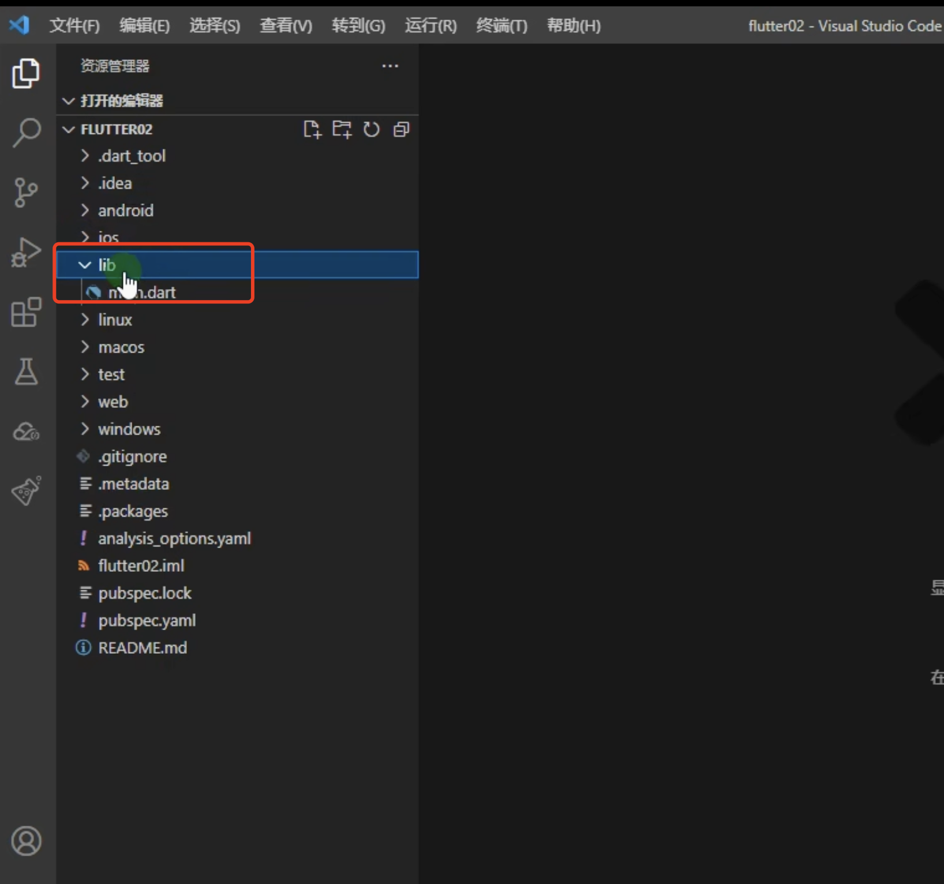This screenshot has height=884, width=944.
Task: Open the 编辑(E) menu
Action: click(144, 25)
